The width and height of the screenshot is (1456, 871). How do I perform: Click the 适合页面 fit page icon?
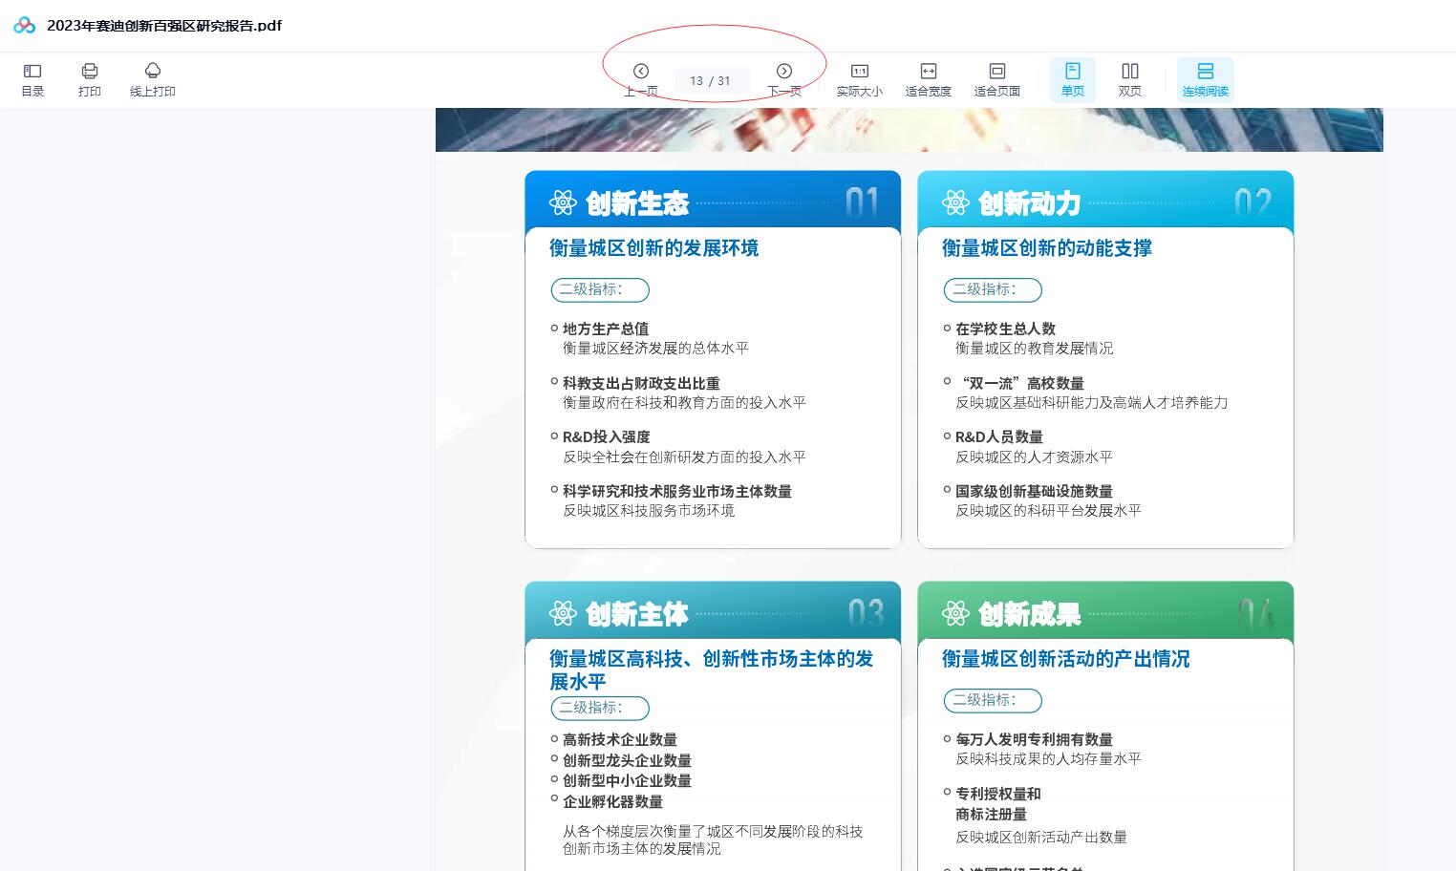[x=997, y=79]
